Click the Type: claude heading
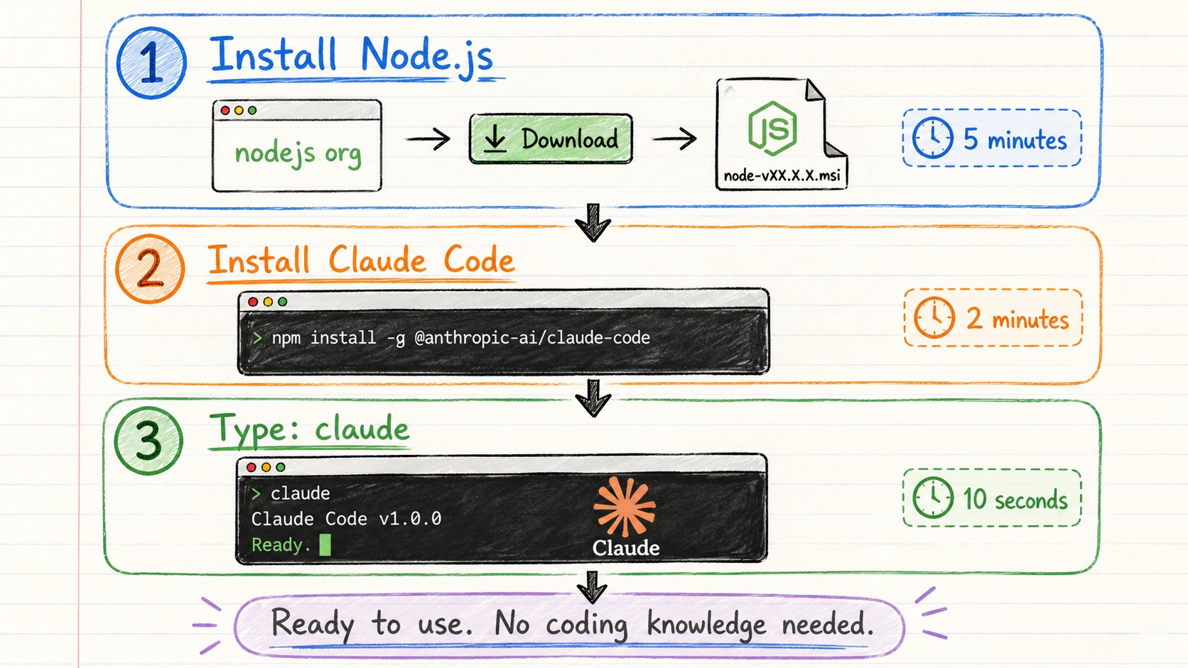 (x=309, y=430)
